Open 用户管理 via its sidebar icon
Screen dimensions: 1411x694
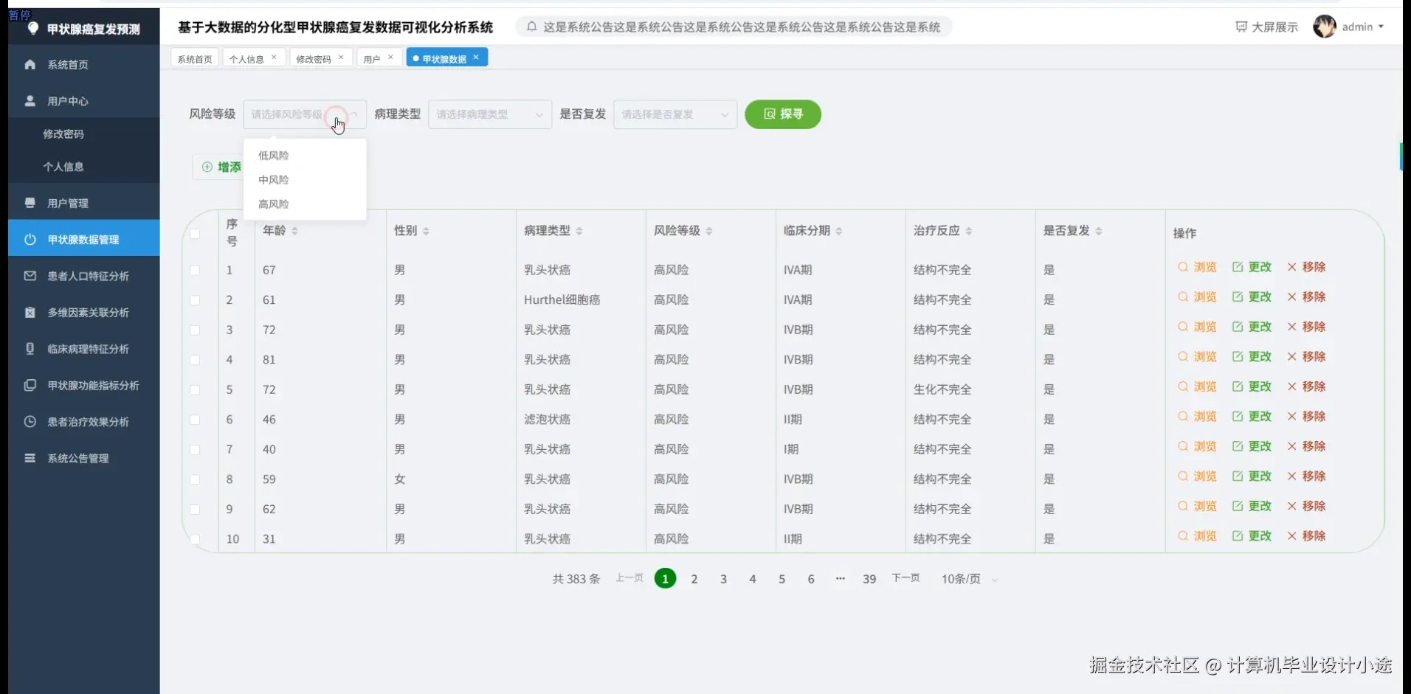pyautogui.click(x=30, y=202)
